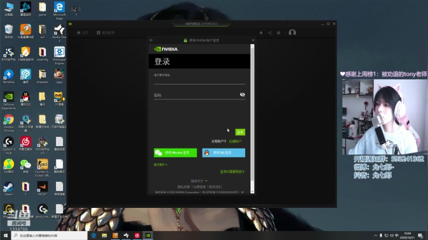Open the contact us footer link
428x240 pixels.
coord(215,187)
